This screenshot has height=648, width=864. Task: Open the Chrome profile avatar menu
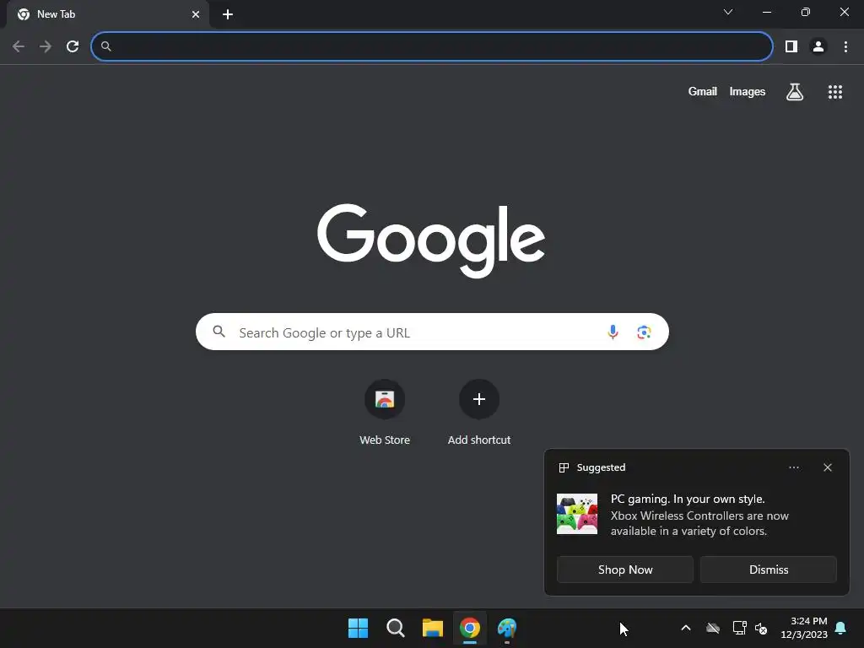pyautogui.click(x=818, y=46)
